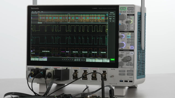
Task: Push the Ref vertical button
Action: coord(132,45)
